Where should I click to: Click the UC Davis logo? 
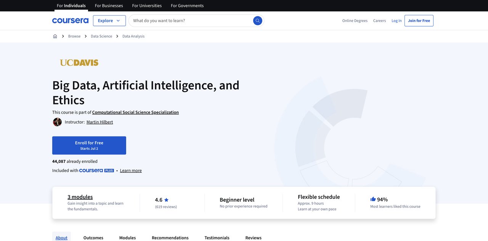79,63
